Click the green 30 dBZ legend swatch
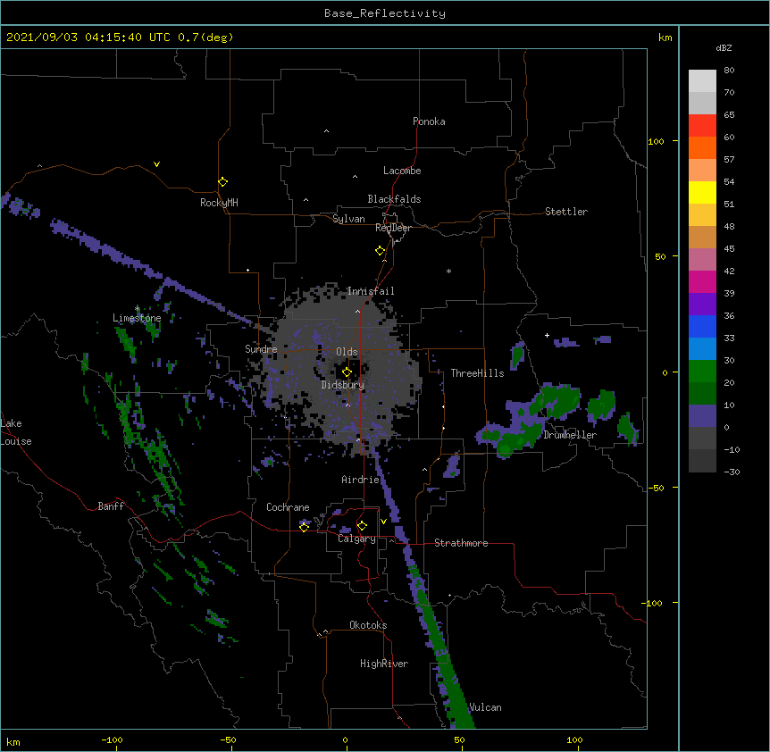 tap(702, 372)
